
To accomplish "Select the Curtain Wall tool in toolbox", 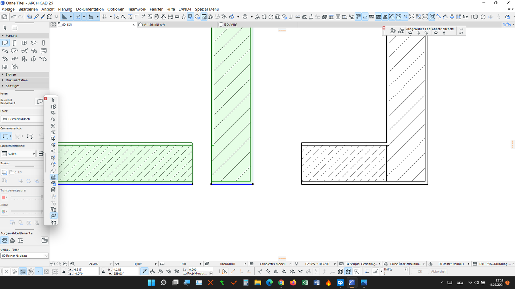I will (x=43, y=51).
